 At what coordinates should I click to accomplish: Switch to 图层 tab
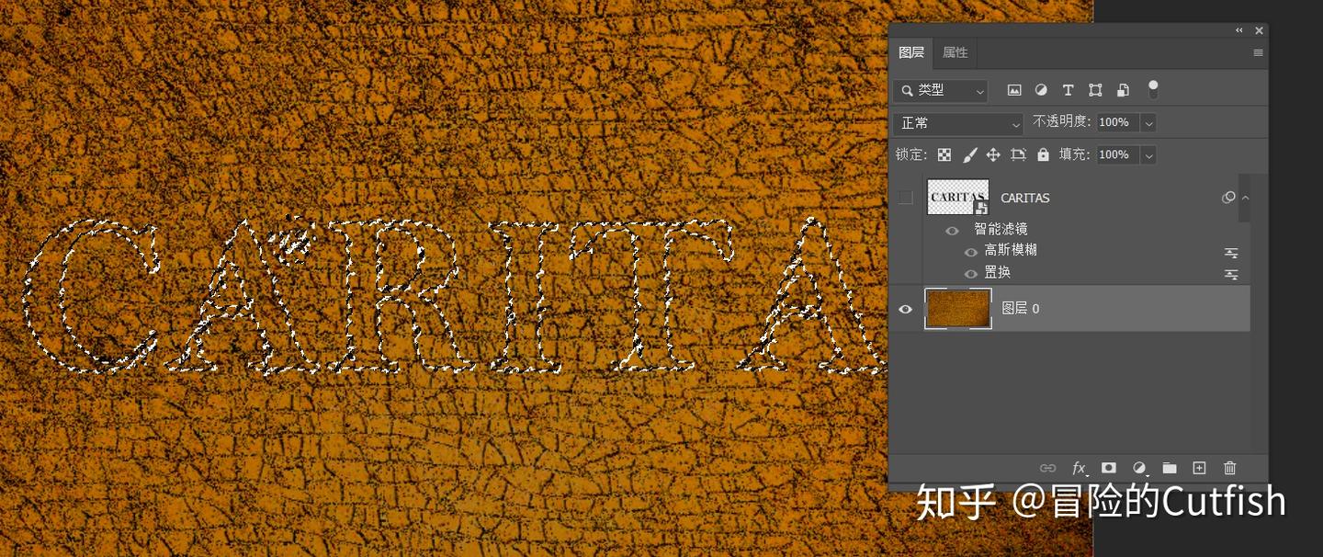point(911,52)
